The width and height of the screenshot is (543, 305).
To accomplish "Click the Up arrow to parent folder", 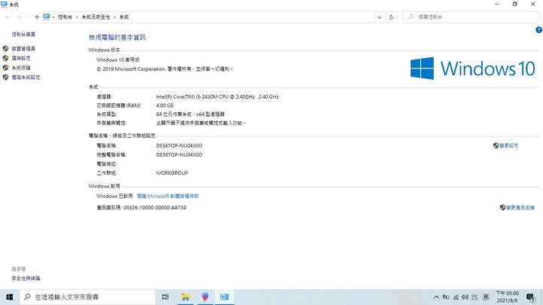I will pos(37,17).
